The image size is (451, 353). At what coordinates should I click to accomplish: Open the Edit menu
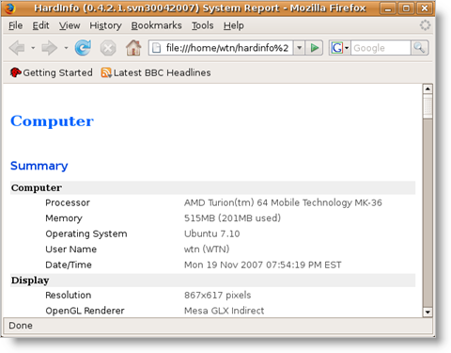coord(40,25)
